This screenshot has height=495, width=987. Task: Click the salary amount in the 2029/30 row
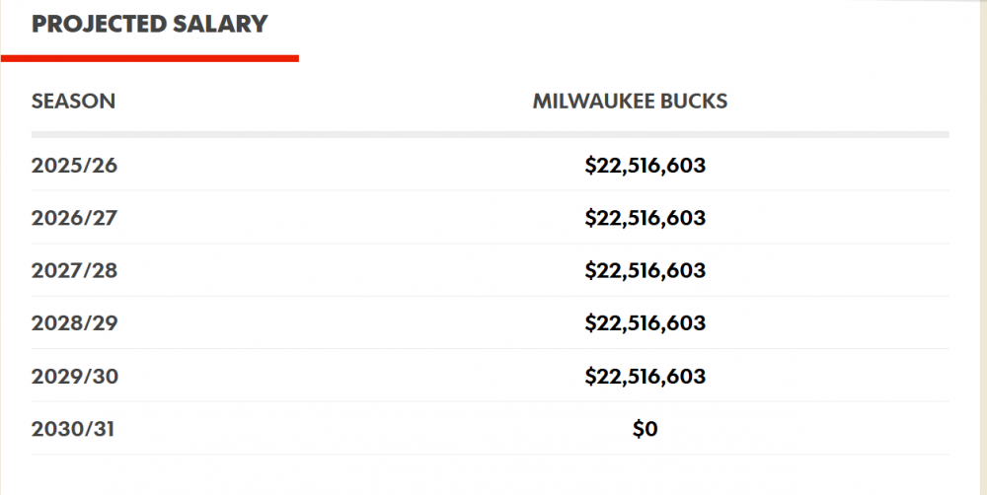645,376
